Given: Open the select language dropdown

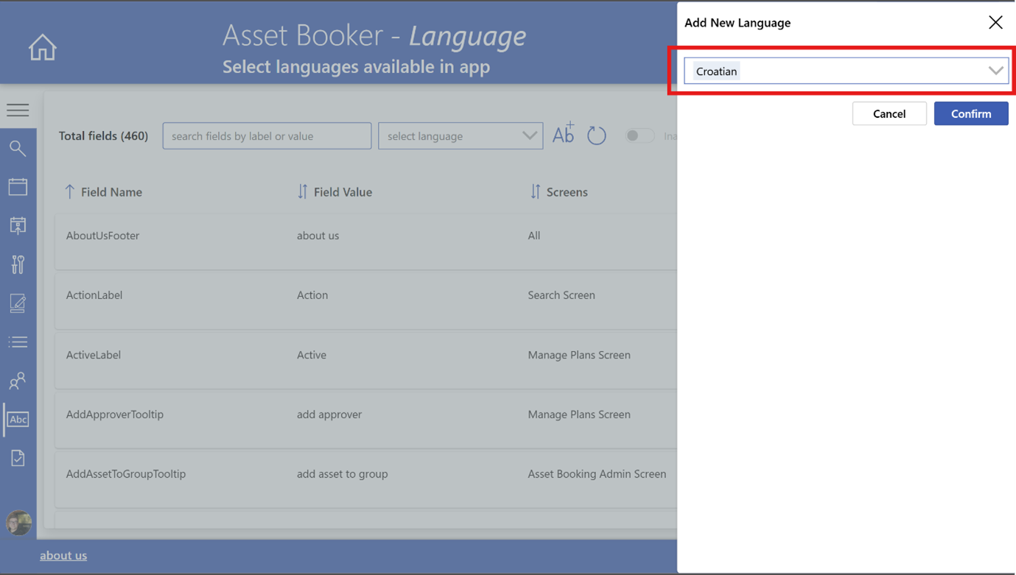Looking at the screenshot, I should [x=460, y=136].
